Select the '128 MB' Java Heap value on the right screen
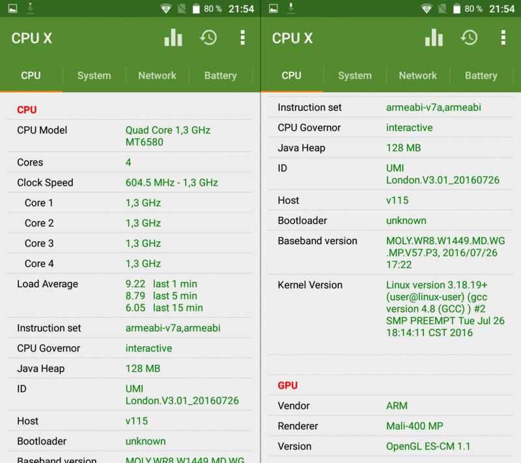 coord(403,148)
